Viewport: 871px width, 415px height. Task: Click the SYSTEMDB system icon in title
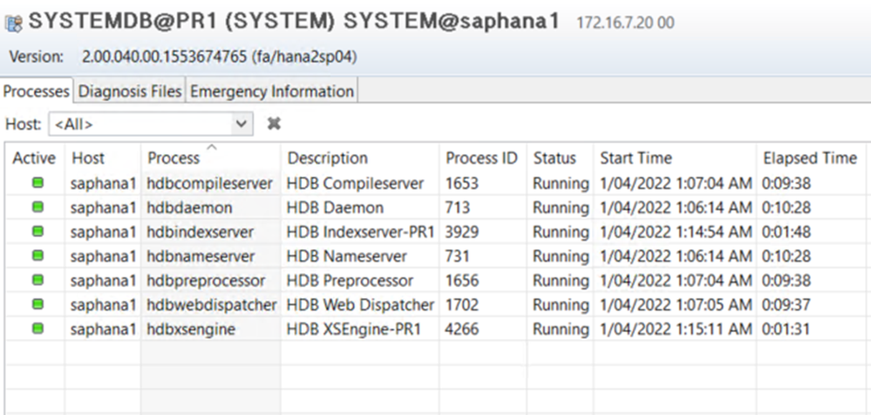click(x=14, y=23)
